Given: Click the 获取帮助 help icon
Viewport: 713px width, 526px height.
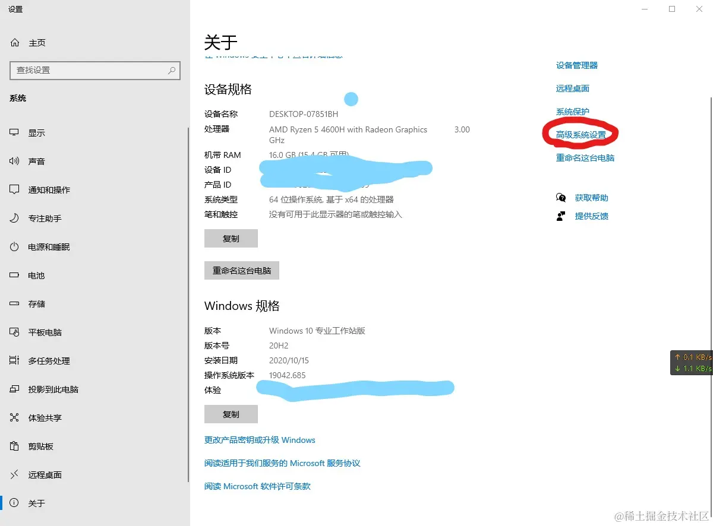Looking at the screenshot, I should pyautogui.click(x=560, y=198).
